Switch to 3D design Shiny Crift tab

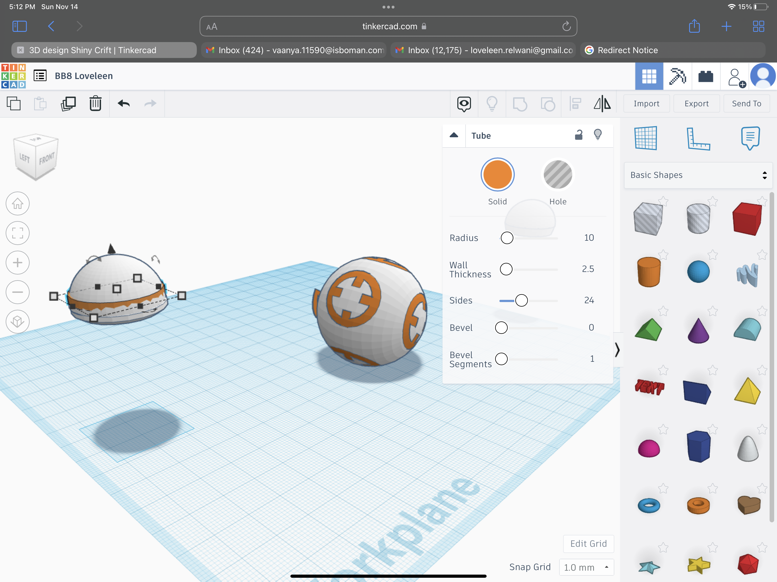tap(104, 50)
